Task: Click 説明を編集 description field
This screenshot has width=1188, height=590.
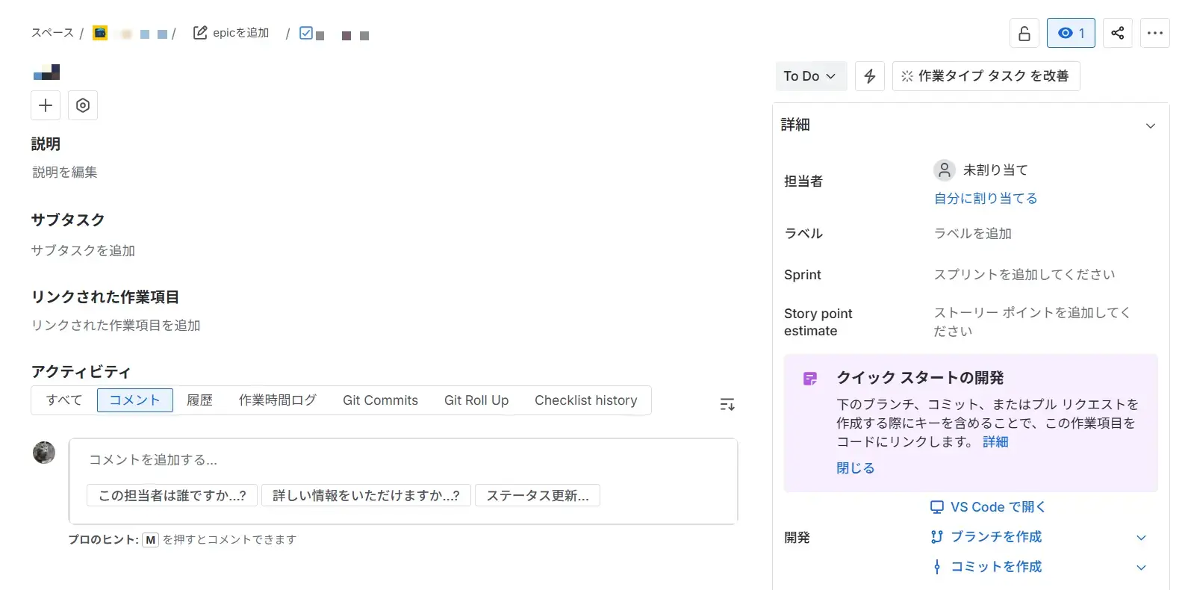Action: click(x=65, y=173)
